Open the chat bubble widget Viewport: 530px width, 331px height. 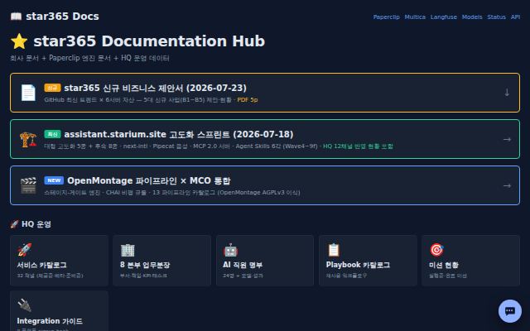[x=510, y=311]
